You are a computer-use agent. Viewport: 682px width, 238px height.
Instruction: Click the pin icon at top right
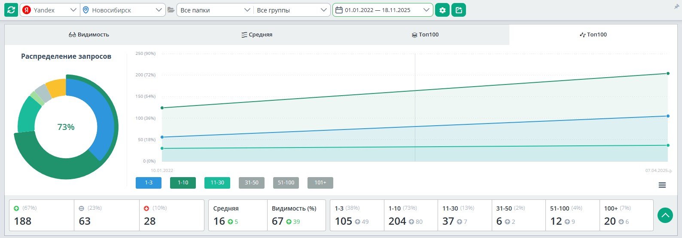click(x=677, y=7)
